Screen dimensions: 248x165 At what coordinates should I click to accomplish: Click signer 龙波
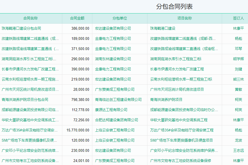(x=238, y=140)
